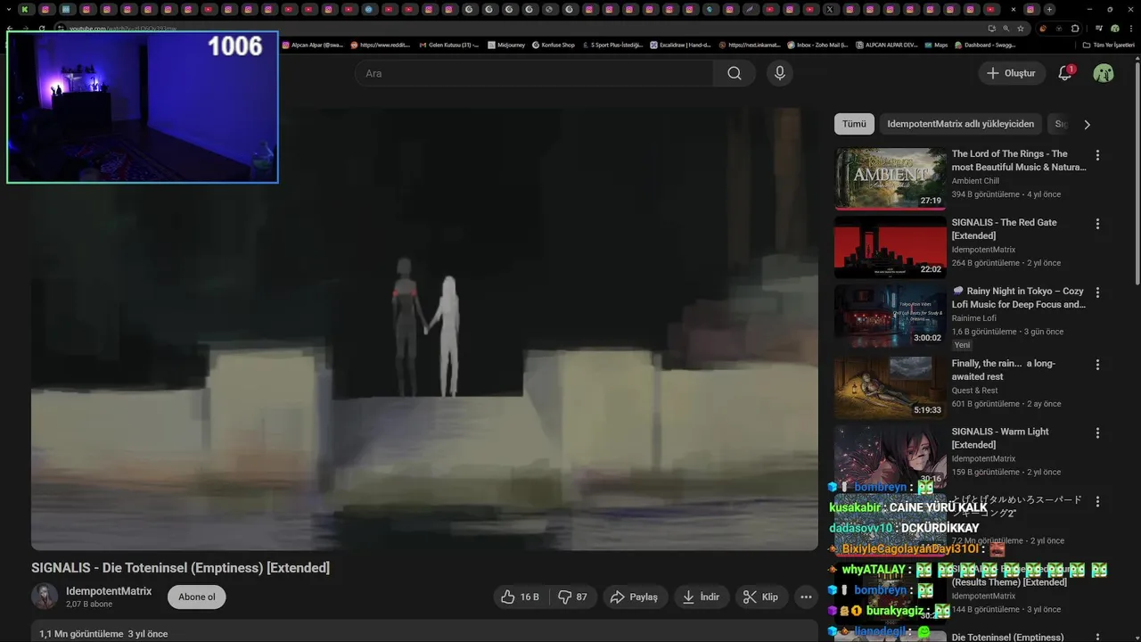Click the browser address bar URL

tap(123, 29)
